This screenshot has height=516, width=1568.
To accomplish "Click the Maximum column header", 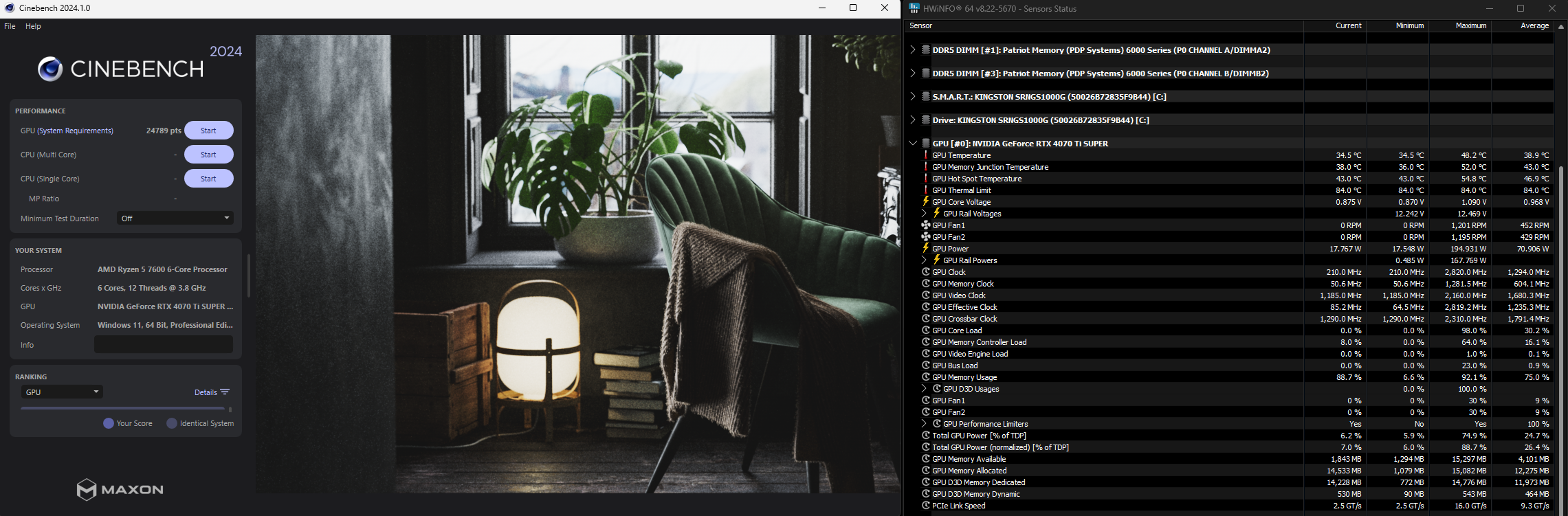I will pos(1460,25).
